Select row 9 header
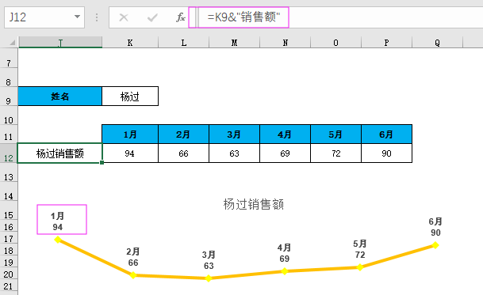 pos(9,96)
